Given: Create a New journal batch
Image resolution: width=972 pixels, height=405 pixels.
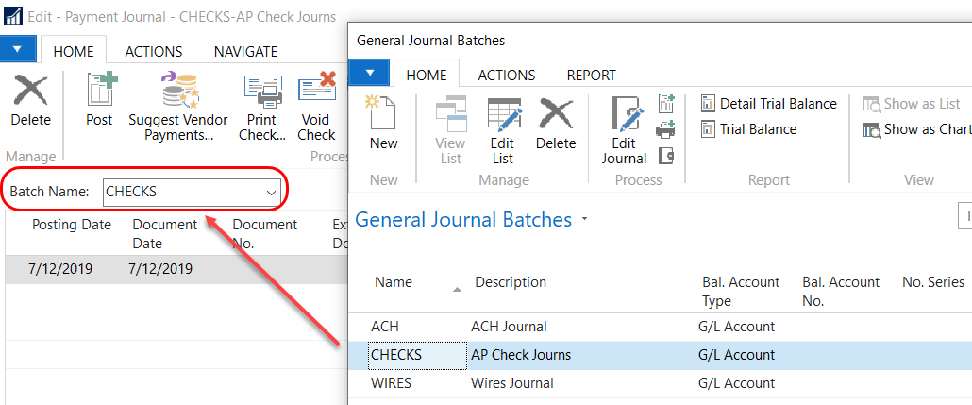Looking at the screenshot, I should pos(383,124).
